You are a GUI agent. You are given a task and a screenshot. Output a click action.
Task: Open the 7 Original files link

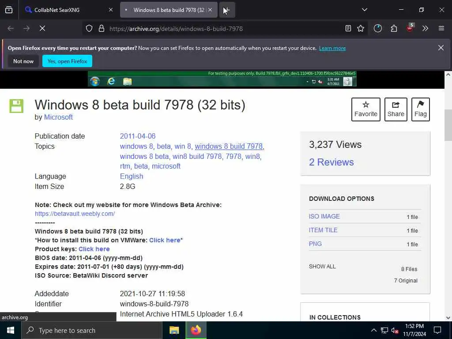(x=406, y=280)
